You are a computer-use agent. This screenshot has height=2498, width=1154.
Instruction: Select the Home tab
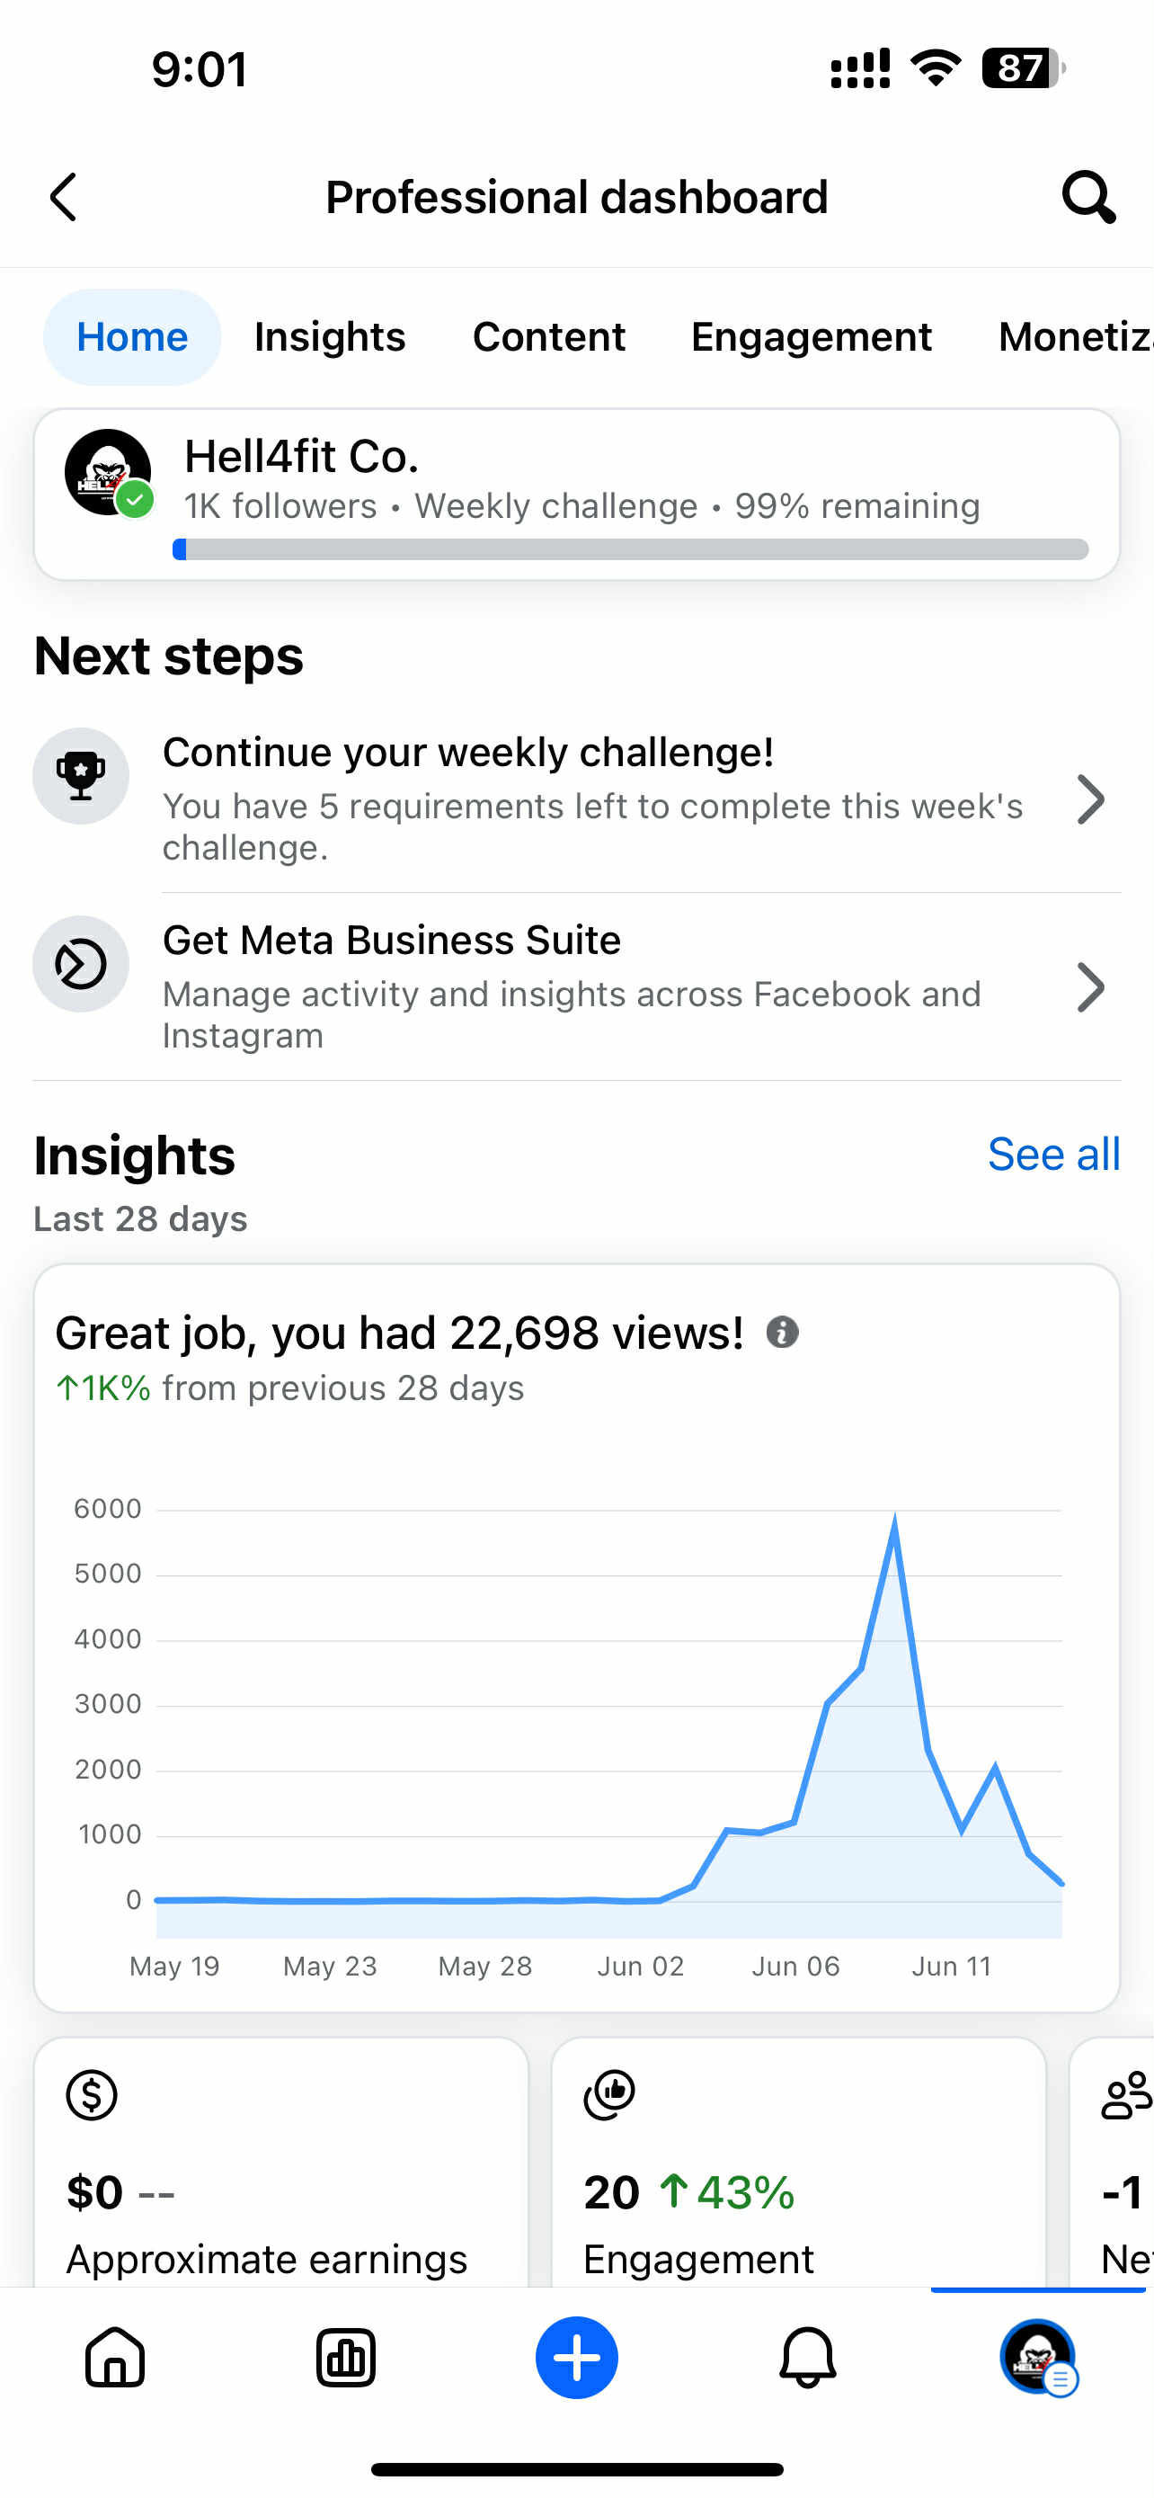coord(132,336)
